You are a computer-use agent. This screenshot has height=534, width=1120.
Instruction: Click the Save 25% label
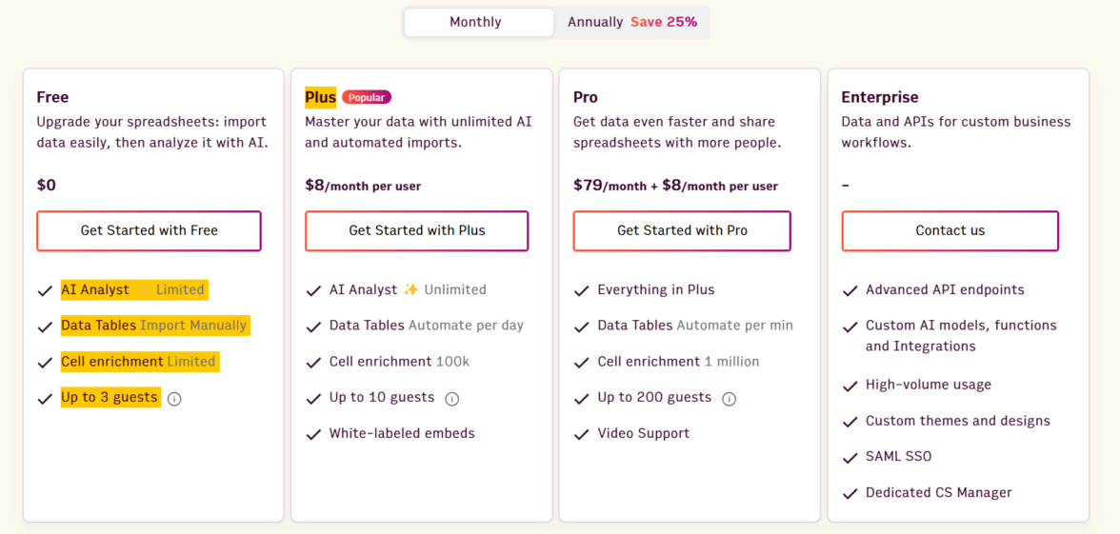coord(664,22)
